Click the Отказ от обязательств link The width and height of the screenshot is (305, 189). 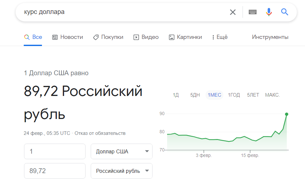tap(100, 133)
